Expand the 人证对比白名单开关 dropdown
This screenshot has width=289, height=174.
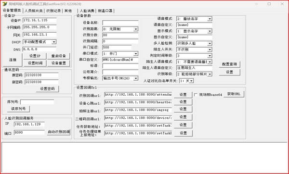click(192, 81)
